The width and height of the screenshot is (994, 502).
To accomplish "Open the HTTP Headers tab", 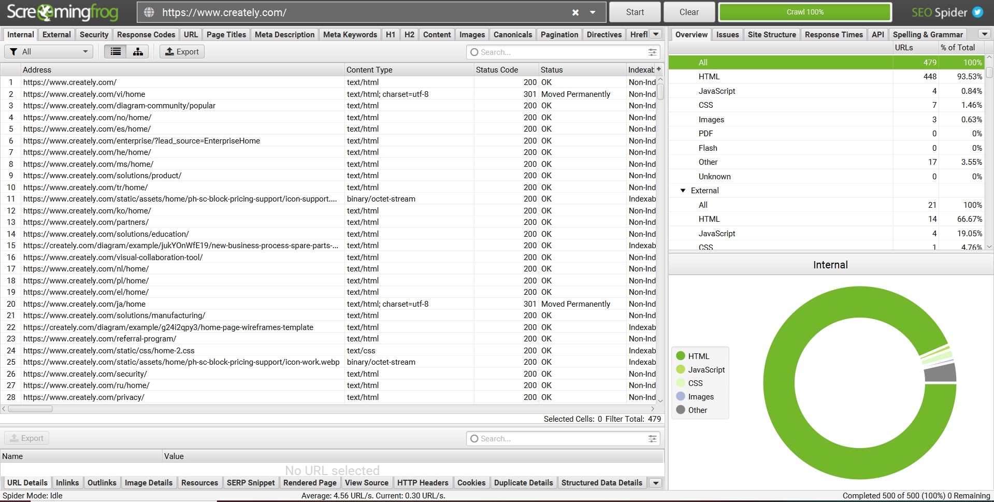I will coord(423,483).
